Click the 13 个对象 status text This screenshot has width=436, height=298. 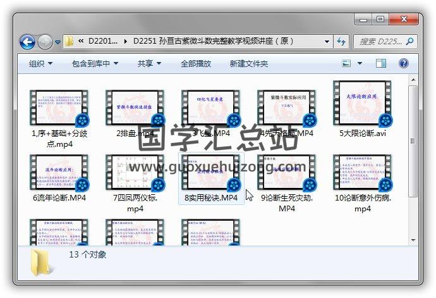coord(88,254)
